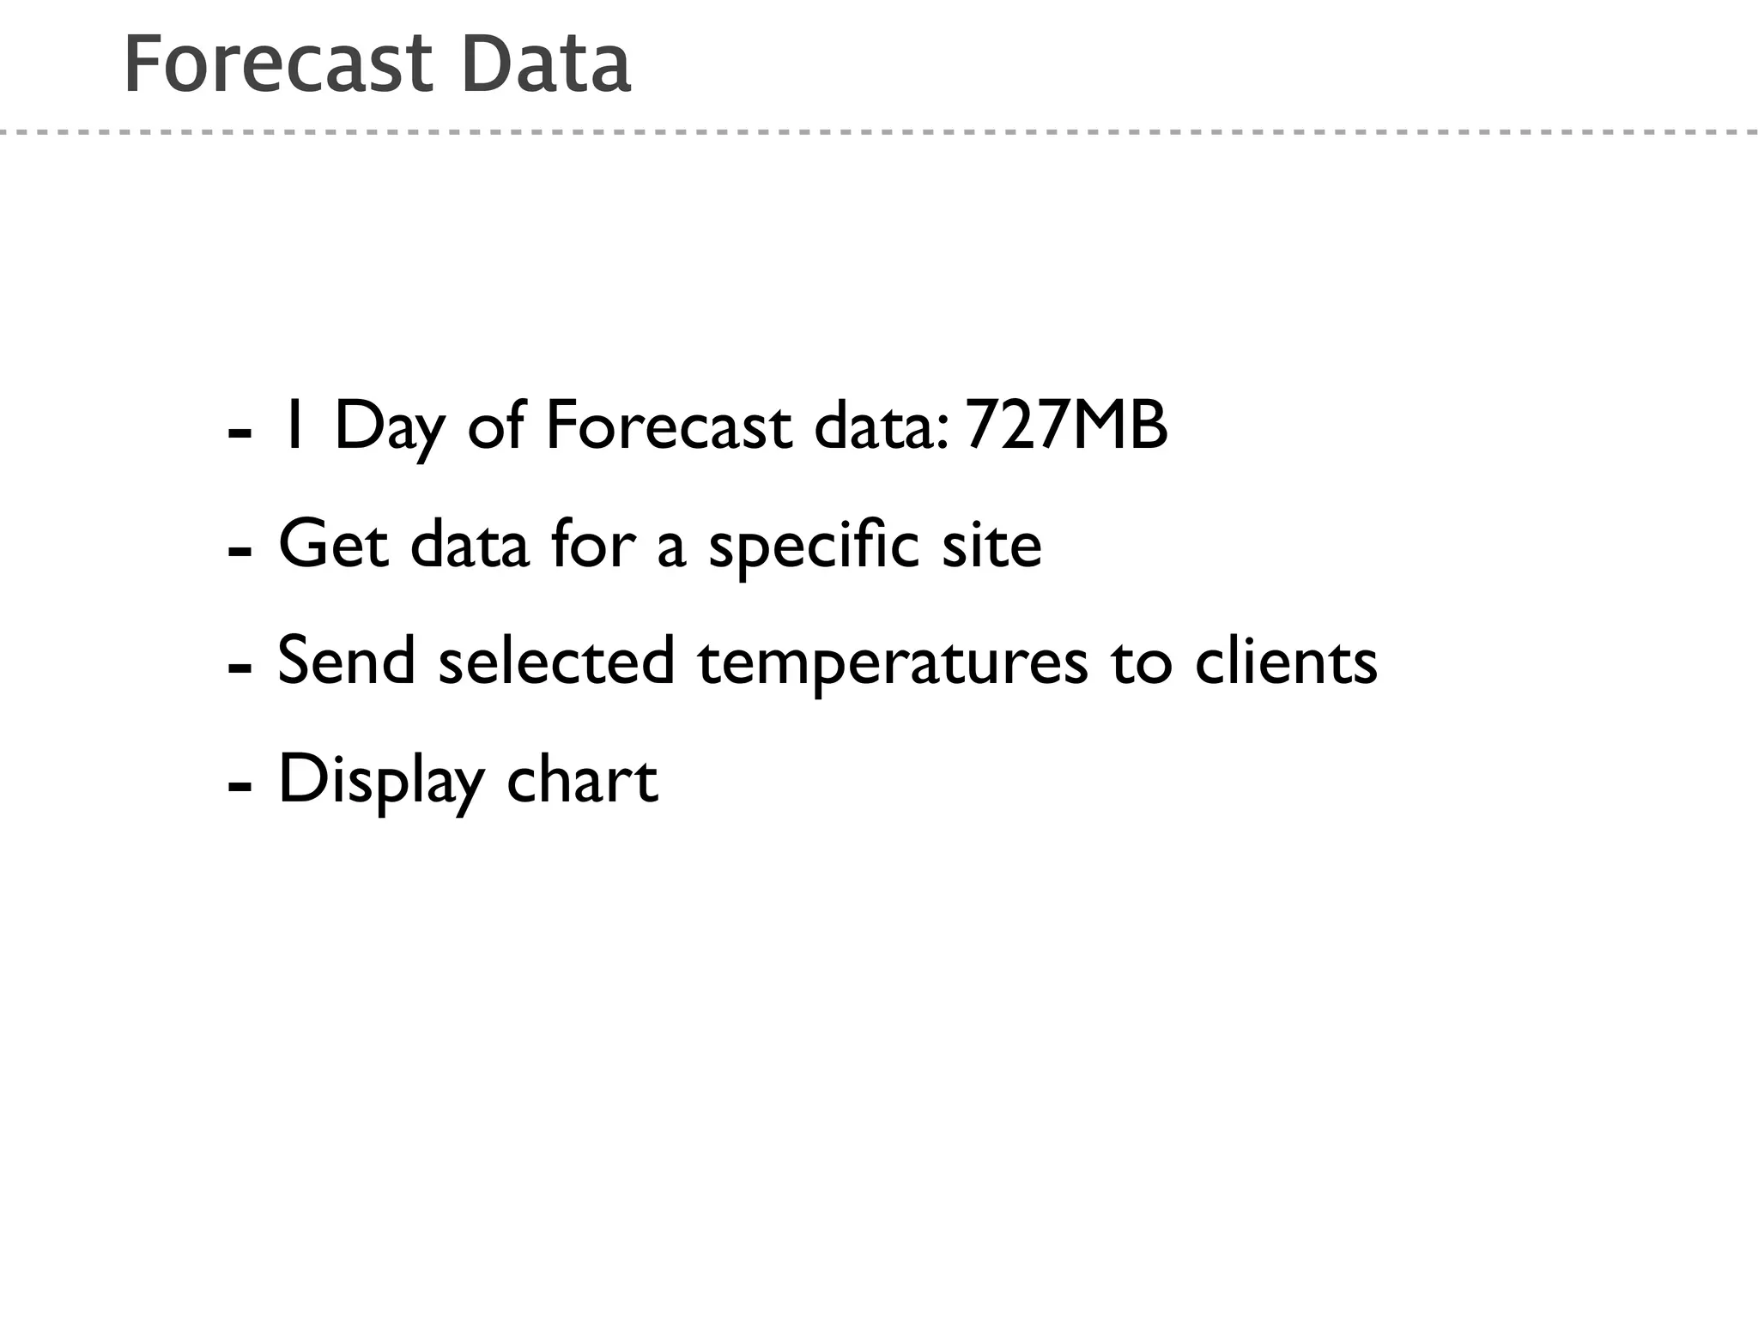The height and width of the screenshot is (1318, 1758).
Task: Click the word "site" in second bullet
Action: tap(991, 545)
